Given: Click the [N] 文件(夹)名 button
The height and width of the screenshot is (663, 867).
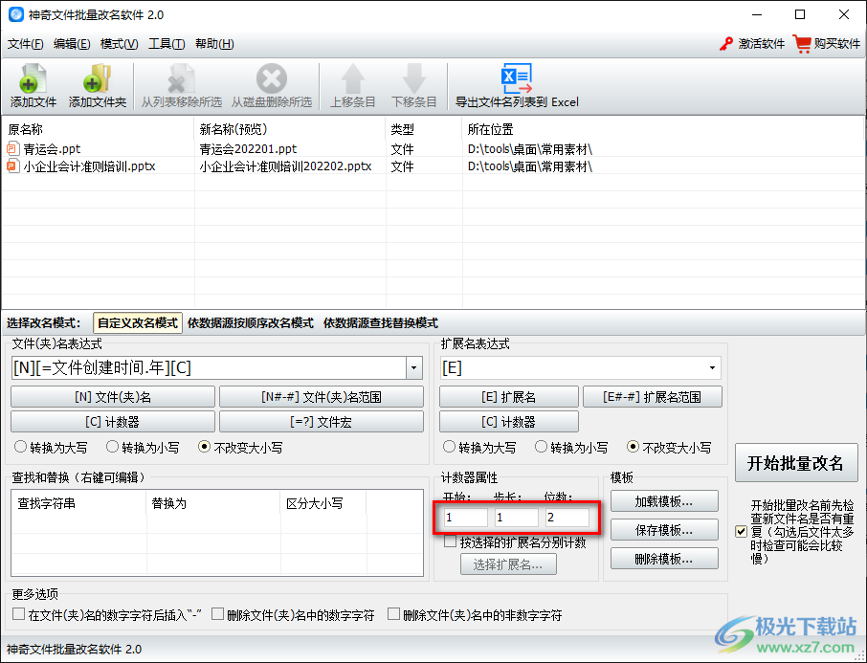Looking at the screenshot, I should (113, 396).
